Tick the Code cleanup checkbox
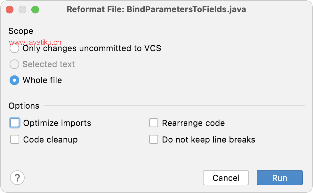This screenshot has width=313, height=193. point(15,139)
